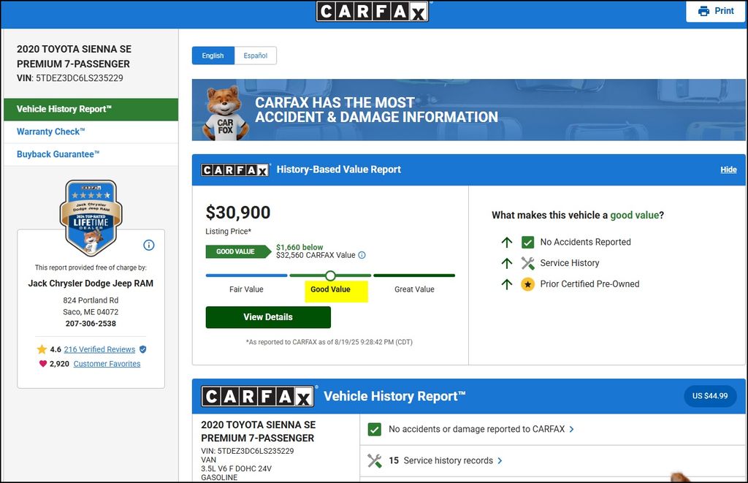Click the up arrow beside Service History
Image resolution: width=748 pixels, height=483 pixels.
pyautogui.click(x=507, y=263)
